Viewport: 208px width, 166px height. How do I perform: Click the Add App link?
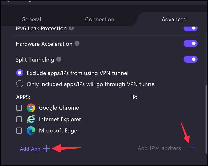coord(30,149)
